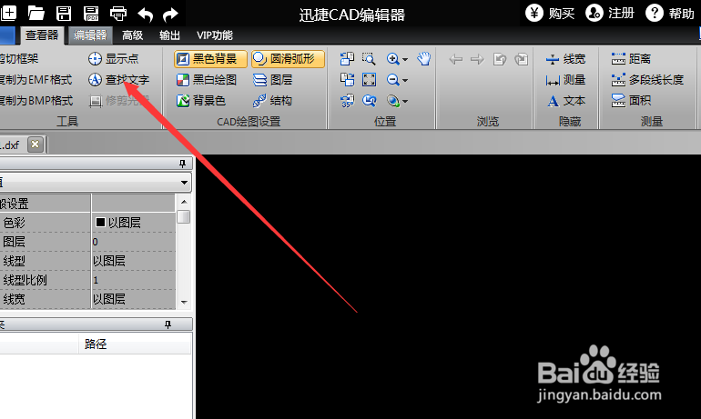Image resolution: width=701 pixels, height=419 pixels.
Task: Choose copy as BMP format
Action: click(x=36, y=100)
